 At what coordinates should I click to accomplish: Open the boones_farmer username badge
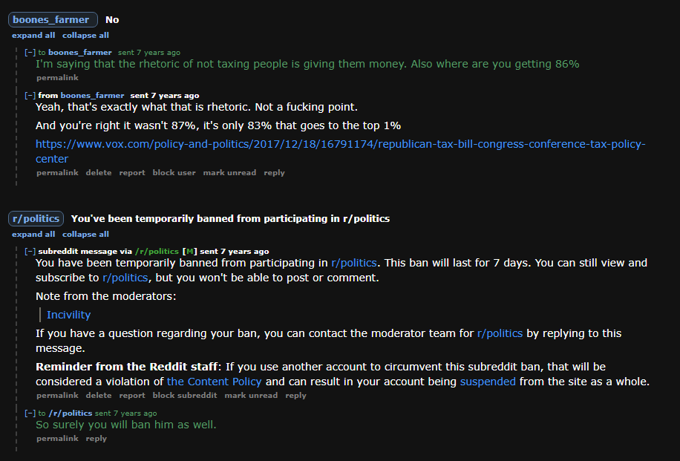click(53, 19)
